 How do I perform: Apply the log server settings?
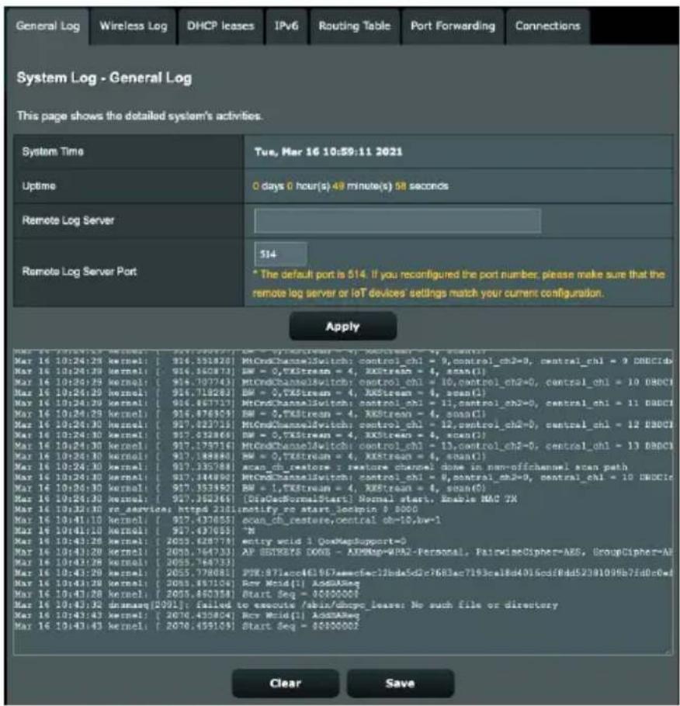[x=343, y=327]
